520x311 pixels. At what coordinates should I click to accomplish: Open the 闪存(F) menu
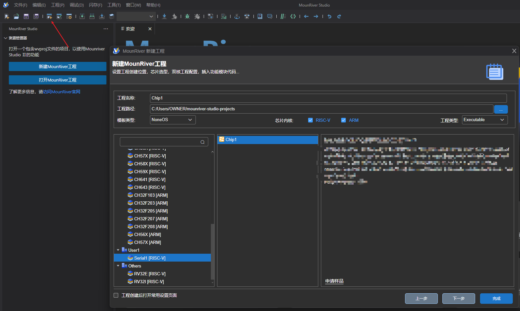tap(96, 5)
